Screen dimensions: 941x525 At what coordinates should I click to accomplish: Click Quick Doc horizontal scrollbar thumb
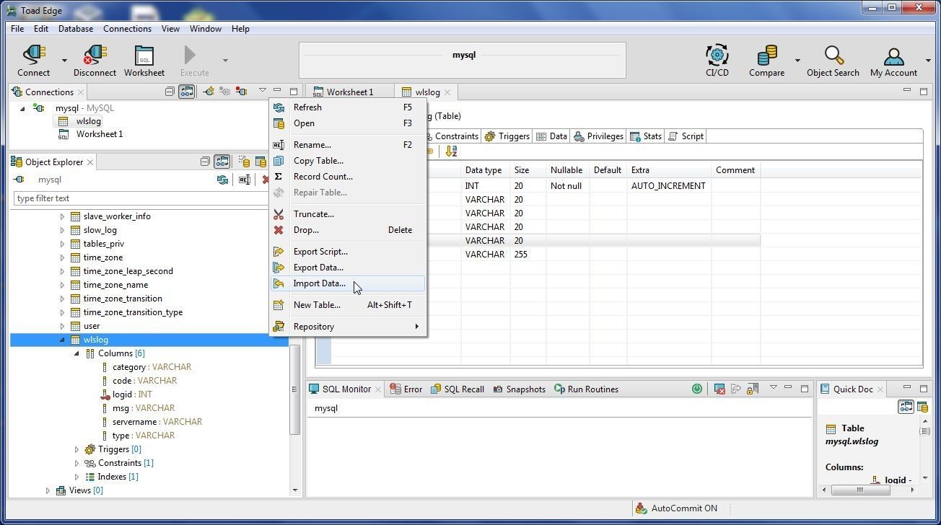pos(860,490)
